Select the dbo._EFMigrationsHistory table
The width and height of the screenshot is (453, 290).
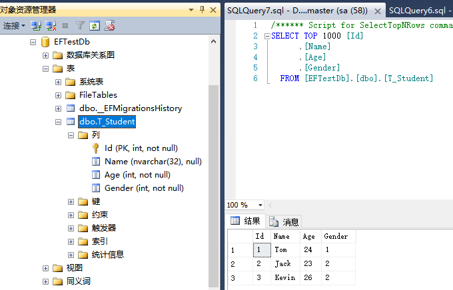131,108
